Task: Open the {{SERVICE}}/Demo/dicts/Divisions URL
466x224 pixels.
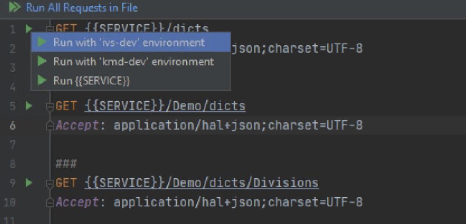Action: (x=202, y=183)
